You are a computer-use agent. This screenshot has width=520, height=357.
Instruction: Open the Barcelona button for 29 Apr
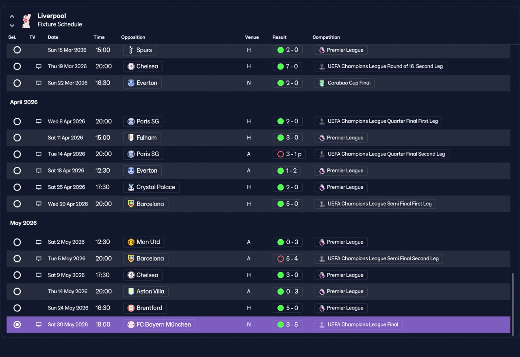146,204
